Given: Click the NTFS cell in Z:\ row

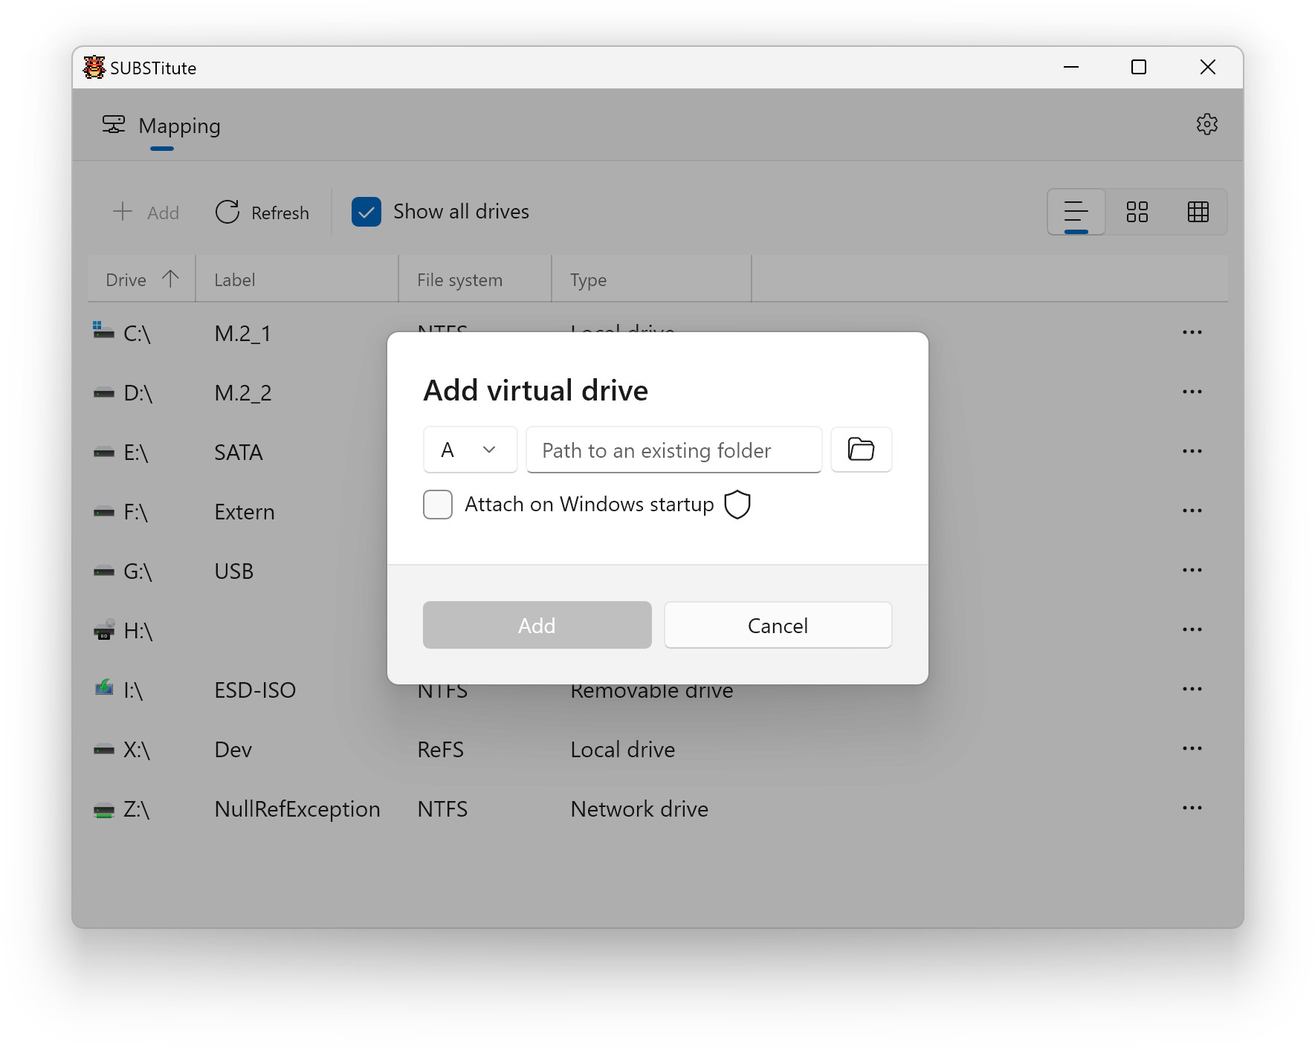Looking at the screenshot, I should [x=442, y=808].
